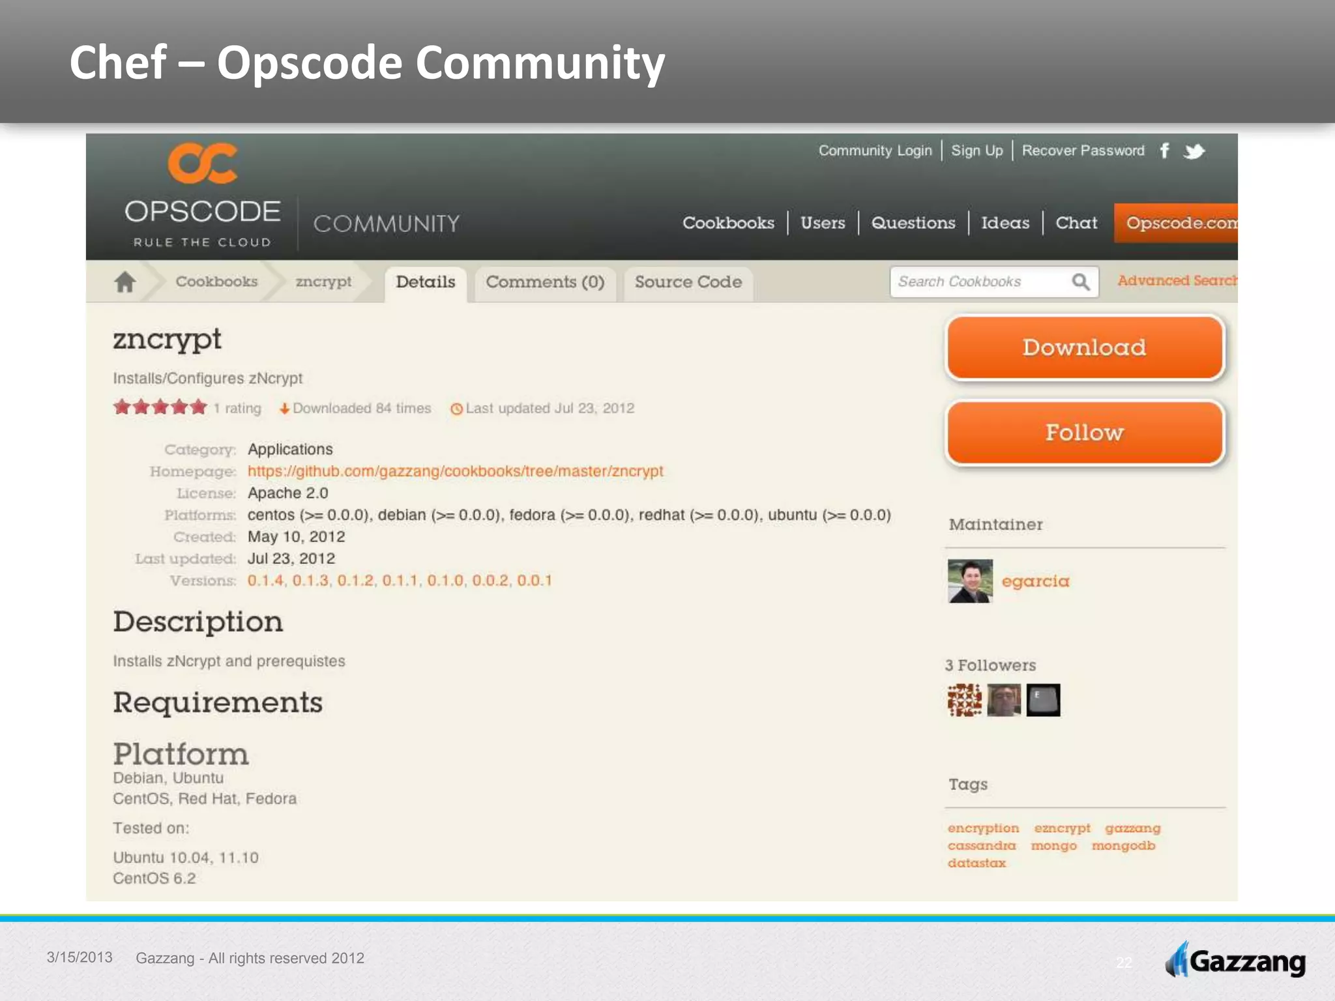This screenshot has width=1335, height=1001.
Task: Open the Twitter bird icon
Action: click(1194, 151)
